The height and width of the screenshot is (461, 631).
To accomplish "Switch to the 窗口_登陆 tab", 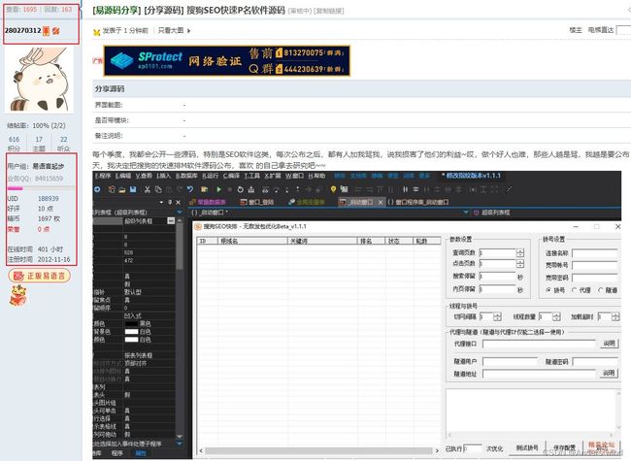I will tap(257, 202).
